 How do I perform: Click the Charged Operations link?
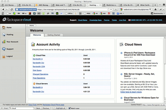point(40,74)
